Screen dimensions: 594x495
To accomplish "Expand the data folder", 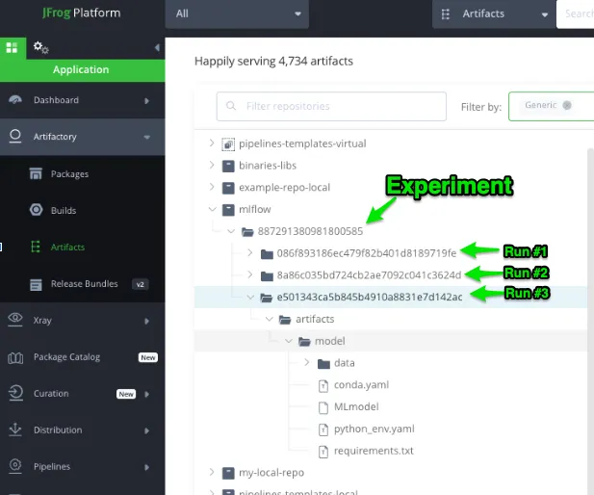I will 307,362.
